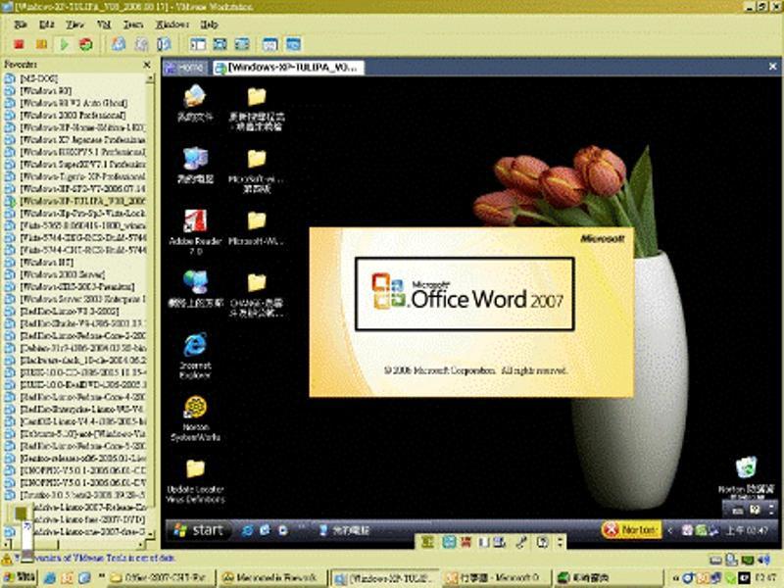This screenshot has width=784, height=588.
Task: Select [MS-DOS] in Favorites list
Action: (38, 78)
